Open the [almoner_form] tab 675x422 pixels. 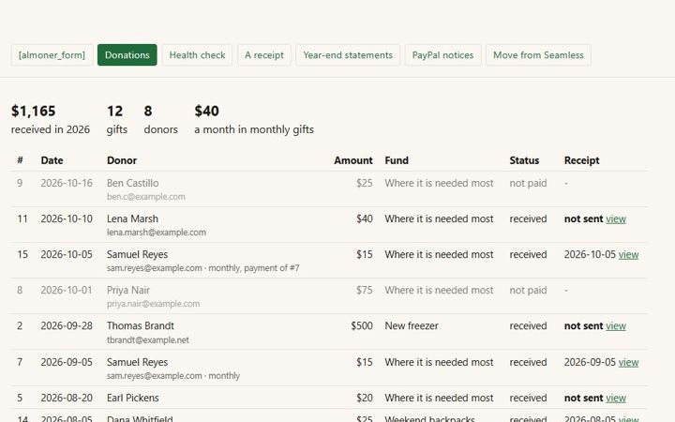click(52, 55)
